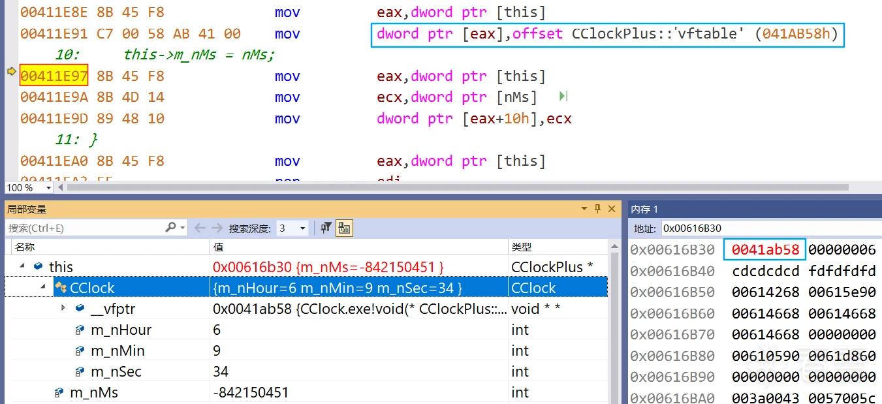Viewport: 882px width, 404px height.
Task: Click the address 00411E97 in disassembly
Action: click(54, 76)
